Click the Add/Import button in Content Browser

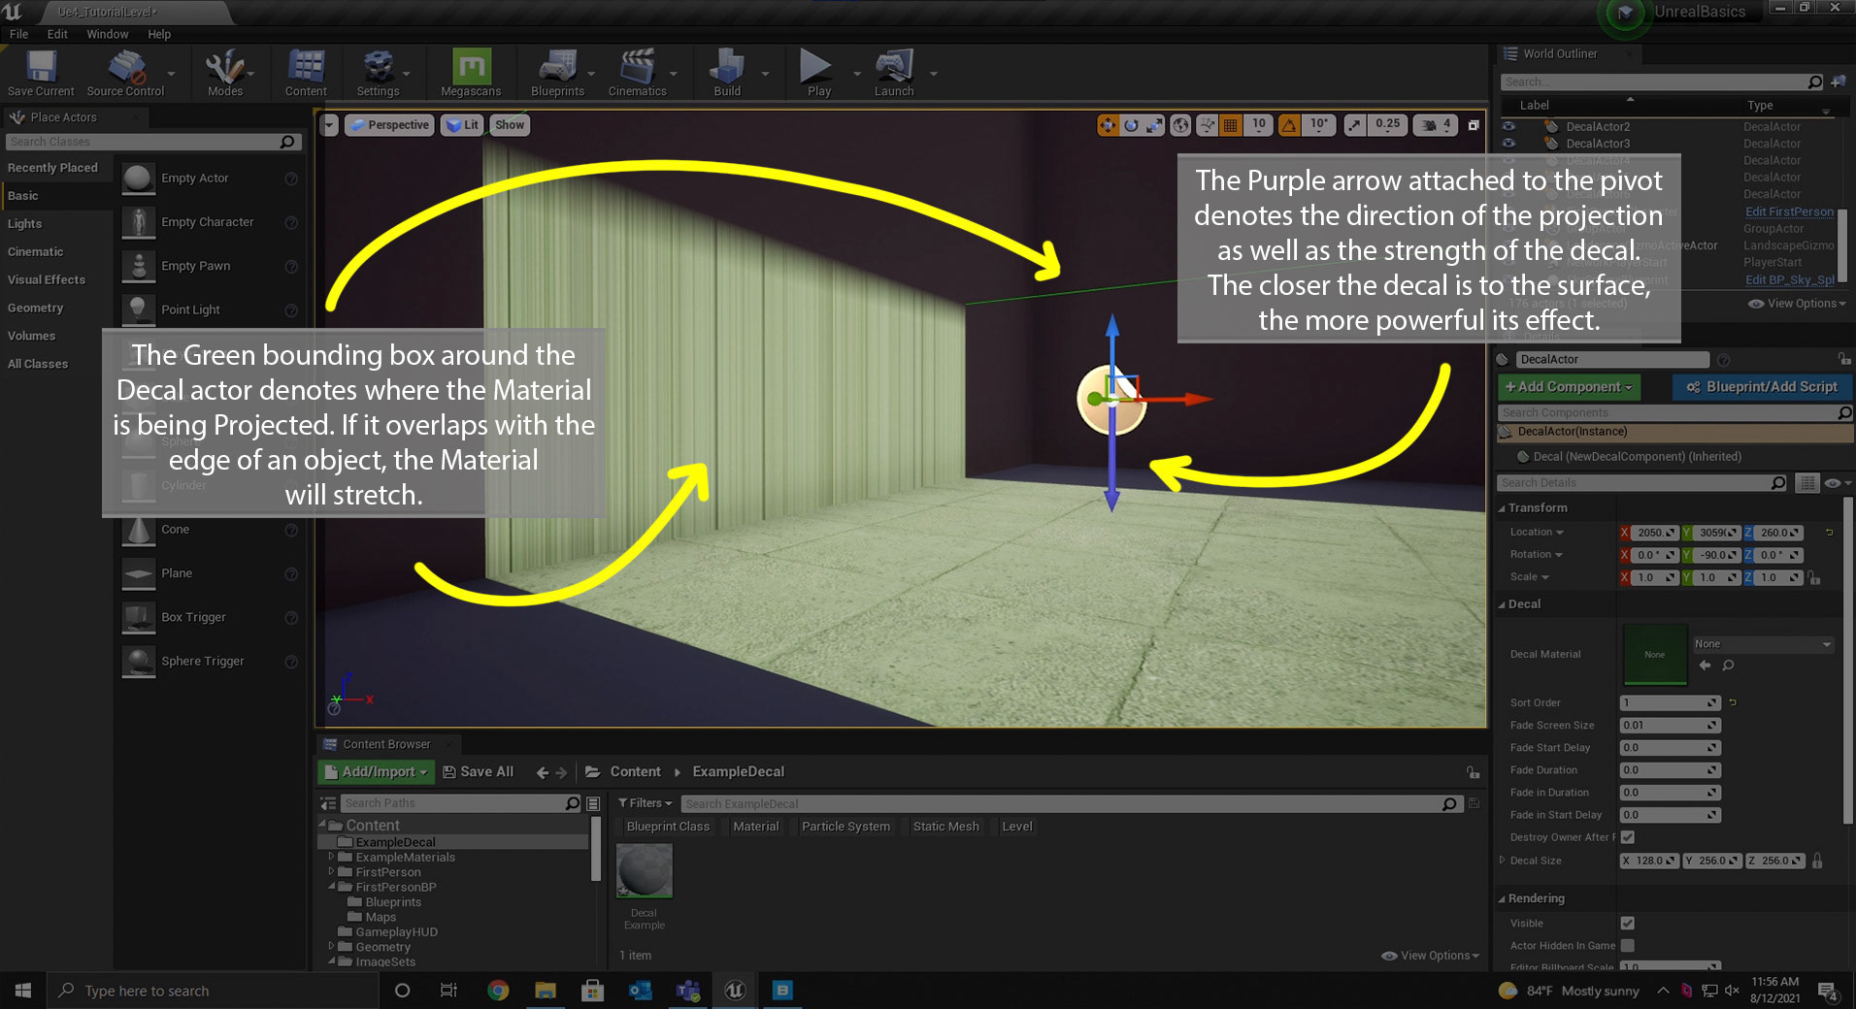376,771
